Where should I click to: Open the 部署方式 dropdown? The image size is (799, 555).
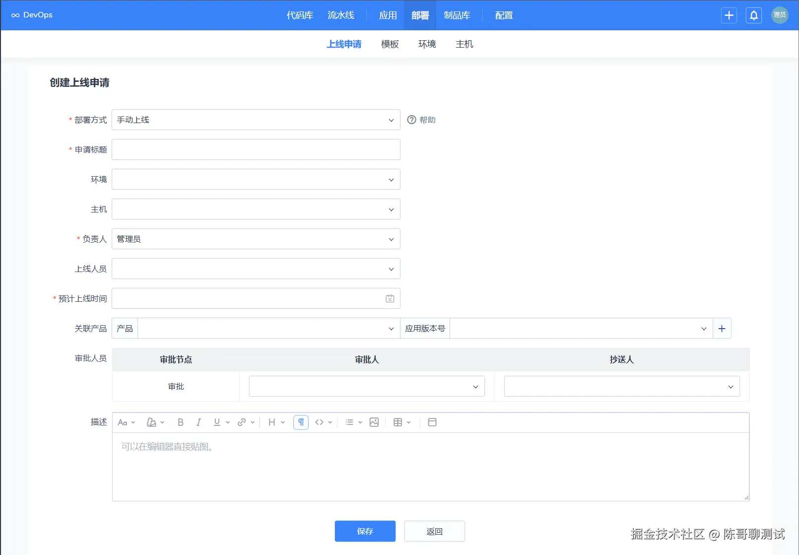click(256, 120)
